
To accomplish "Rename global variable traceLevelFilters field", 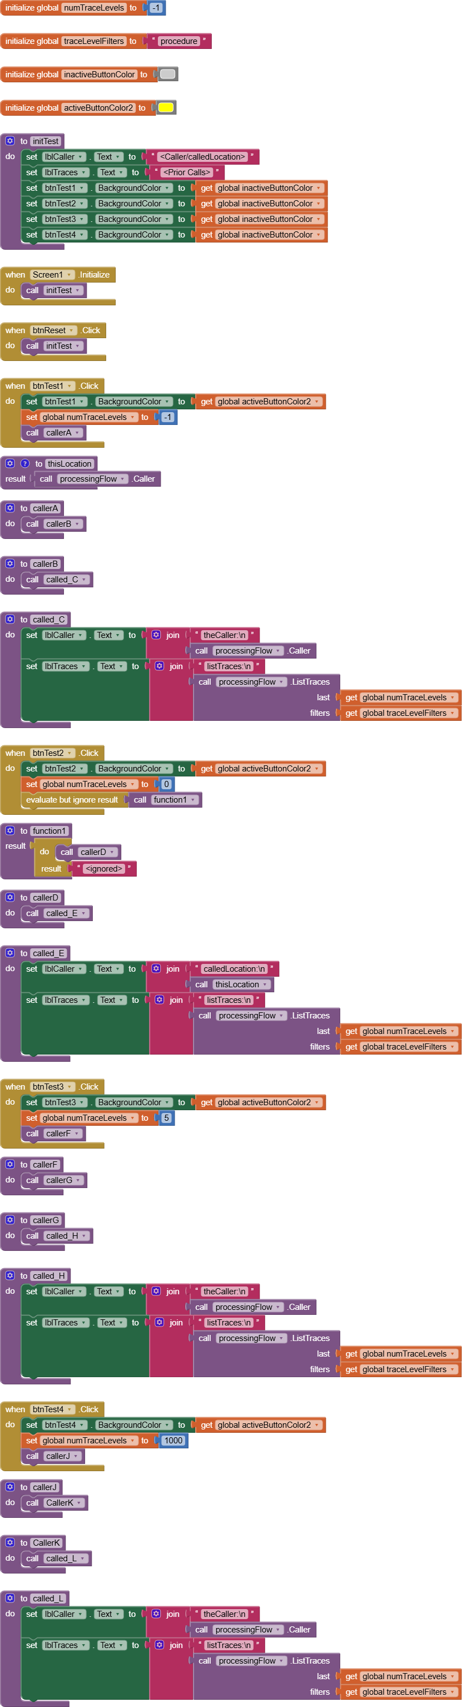I will 94,41.
